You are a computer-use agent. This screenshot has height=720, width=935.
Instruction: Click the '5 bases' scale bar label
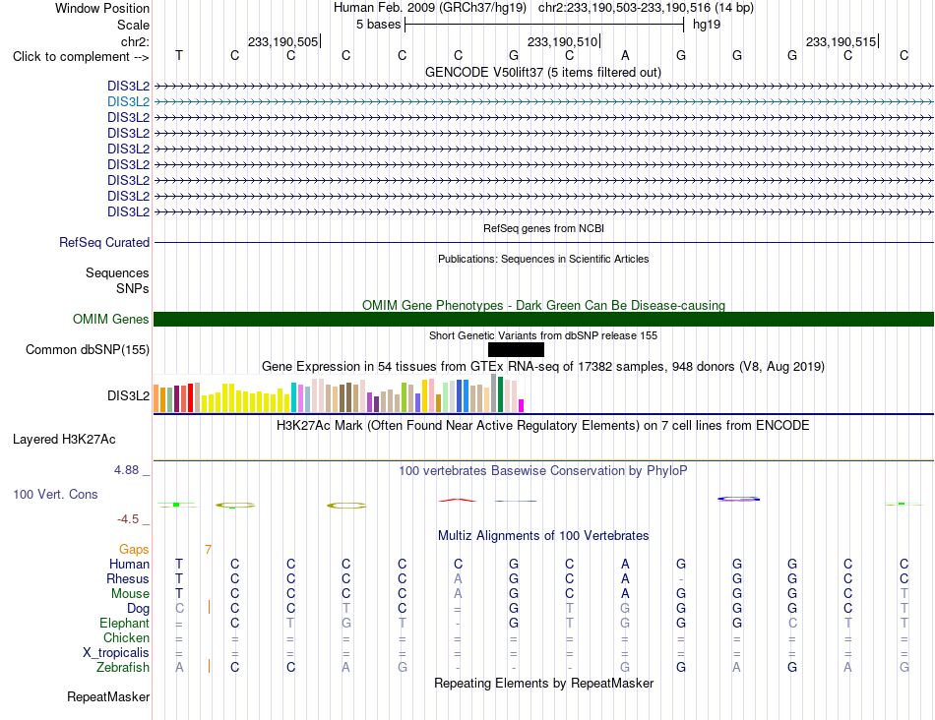point(378,25)
